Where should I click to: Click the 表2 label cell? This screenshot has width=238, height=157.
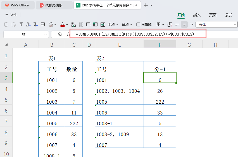pos(120,55)
